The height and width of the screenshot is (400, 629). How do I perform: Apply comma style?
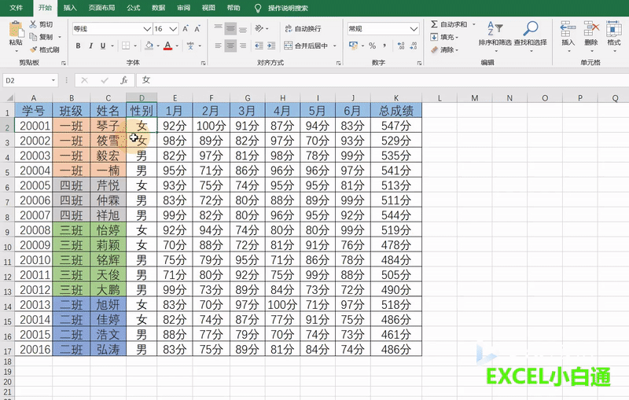point(384,46)
